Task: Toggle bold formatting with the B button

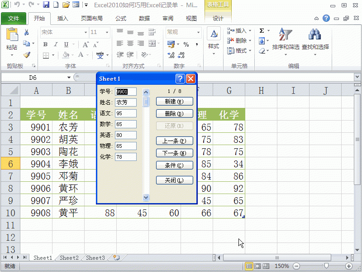Action: 46,44
